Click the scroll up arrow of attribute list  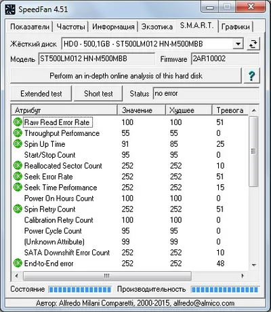[x=253, y=111]
